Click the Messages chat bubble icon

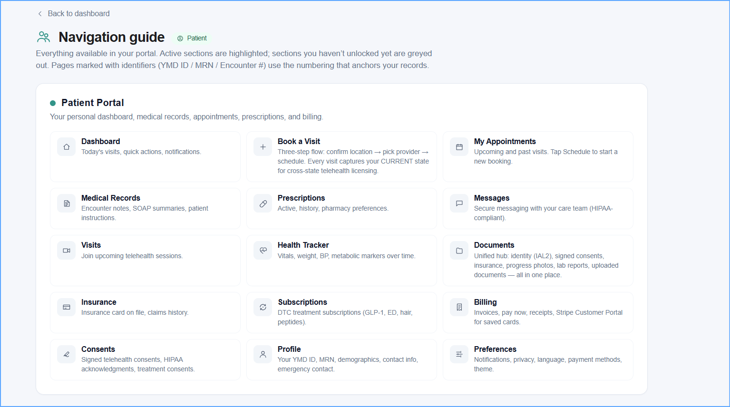coord(459,203)
